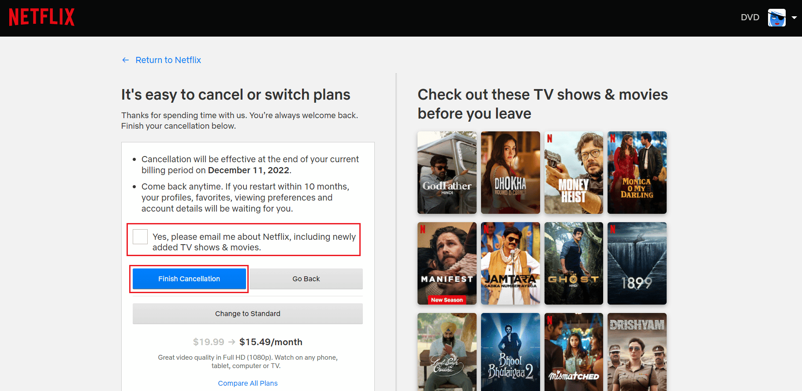Screen dimensions: 802x391
Task: Click the heading It's easy to cancel or switch plans
Action: coord(235,95)
